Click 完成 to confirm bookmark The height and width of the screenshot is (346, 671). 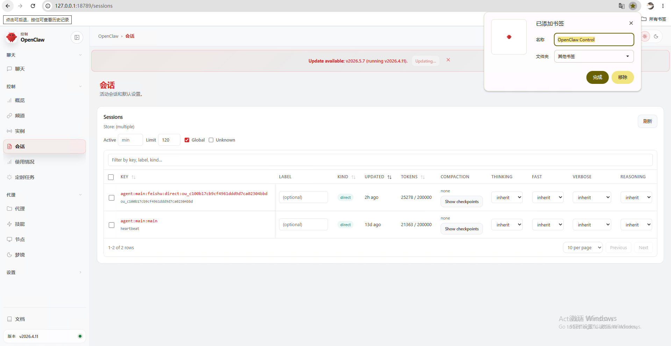point(598,77)
